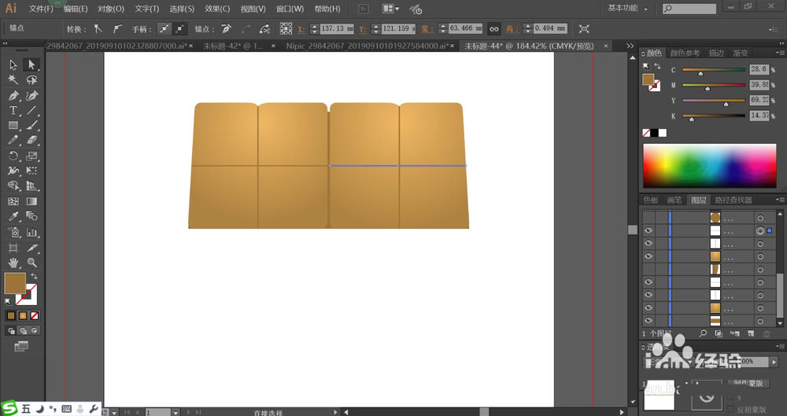The image size is (787, 416).
Task: Toggle eye on second-from-bottom layer row
Action: pyautogui.click(x=648, y=307)
